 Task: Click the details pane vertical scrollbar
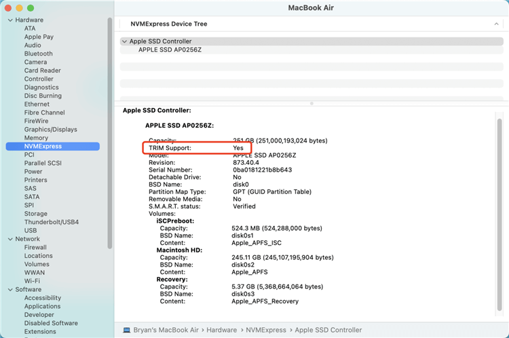(499, 214)
